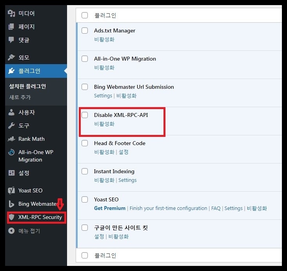Deactivate Disable XML-RPC-API via 비활성화 link
The image size is (287, 271).
coord(104,124)
